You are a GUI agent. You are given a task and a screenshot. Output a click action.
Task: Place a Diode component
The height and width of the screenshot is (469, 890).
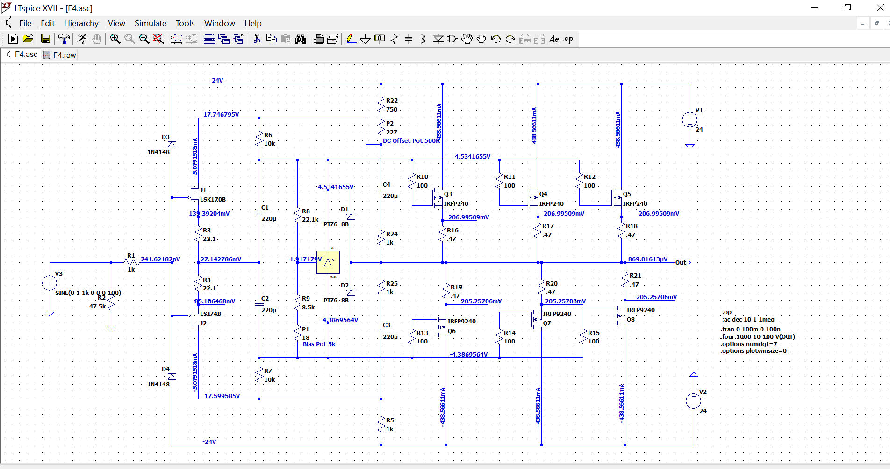click(438, 39)
